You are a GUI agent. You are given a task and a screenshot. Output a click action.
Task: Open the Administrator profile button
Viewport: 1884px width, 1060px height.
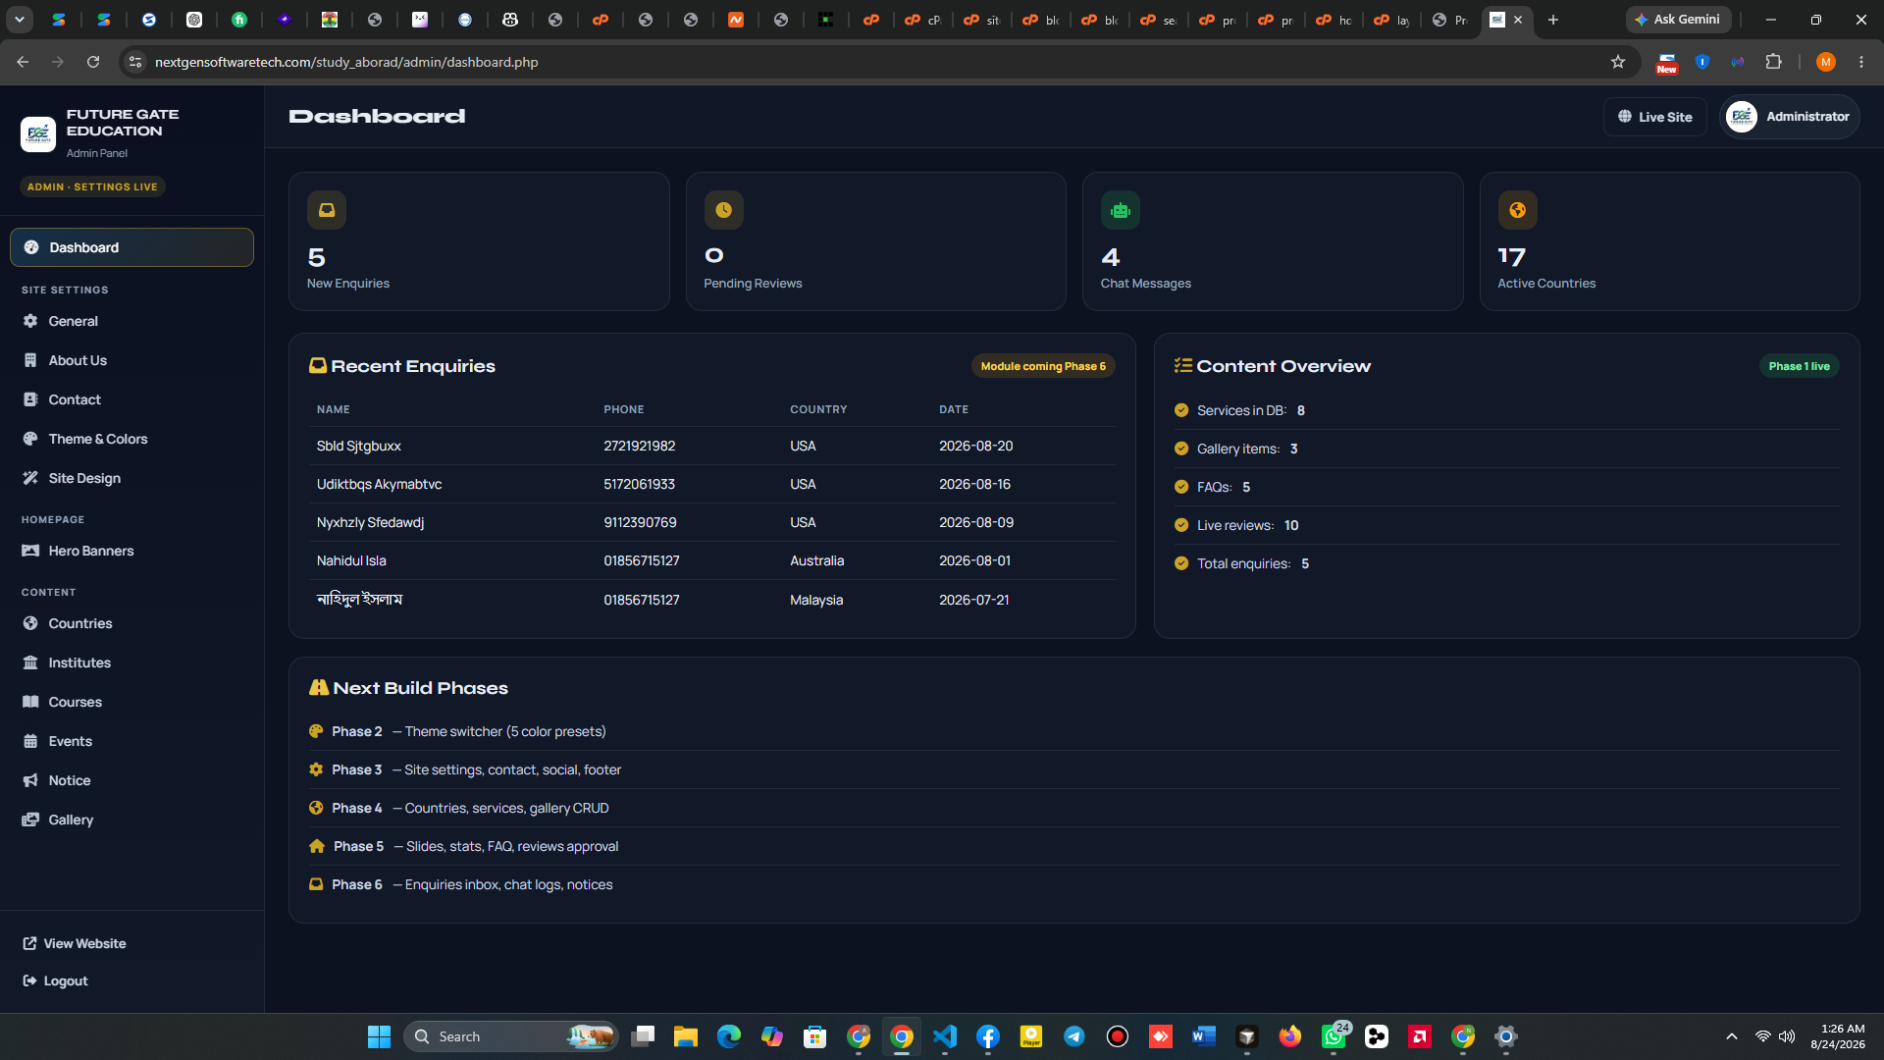tap(1790, 117)
